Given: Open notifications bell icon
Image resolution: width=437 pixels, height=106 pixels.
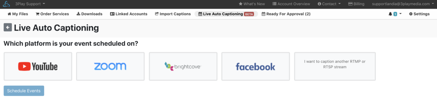Looking at the screenshot, I should (390, 14).
